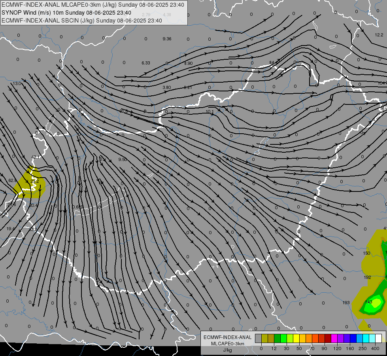Click the 0.689 value on the map
387x356 pixels.
click(x=78, y=207)
